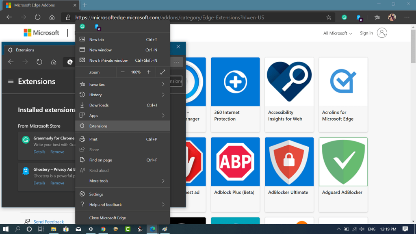Screen dimensions: 416x234
Task: Open the AdBlocker Ultimate extension tile
Action: tap(289, 175)
